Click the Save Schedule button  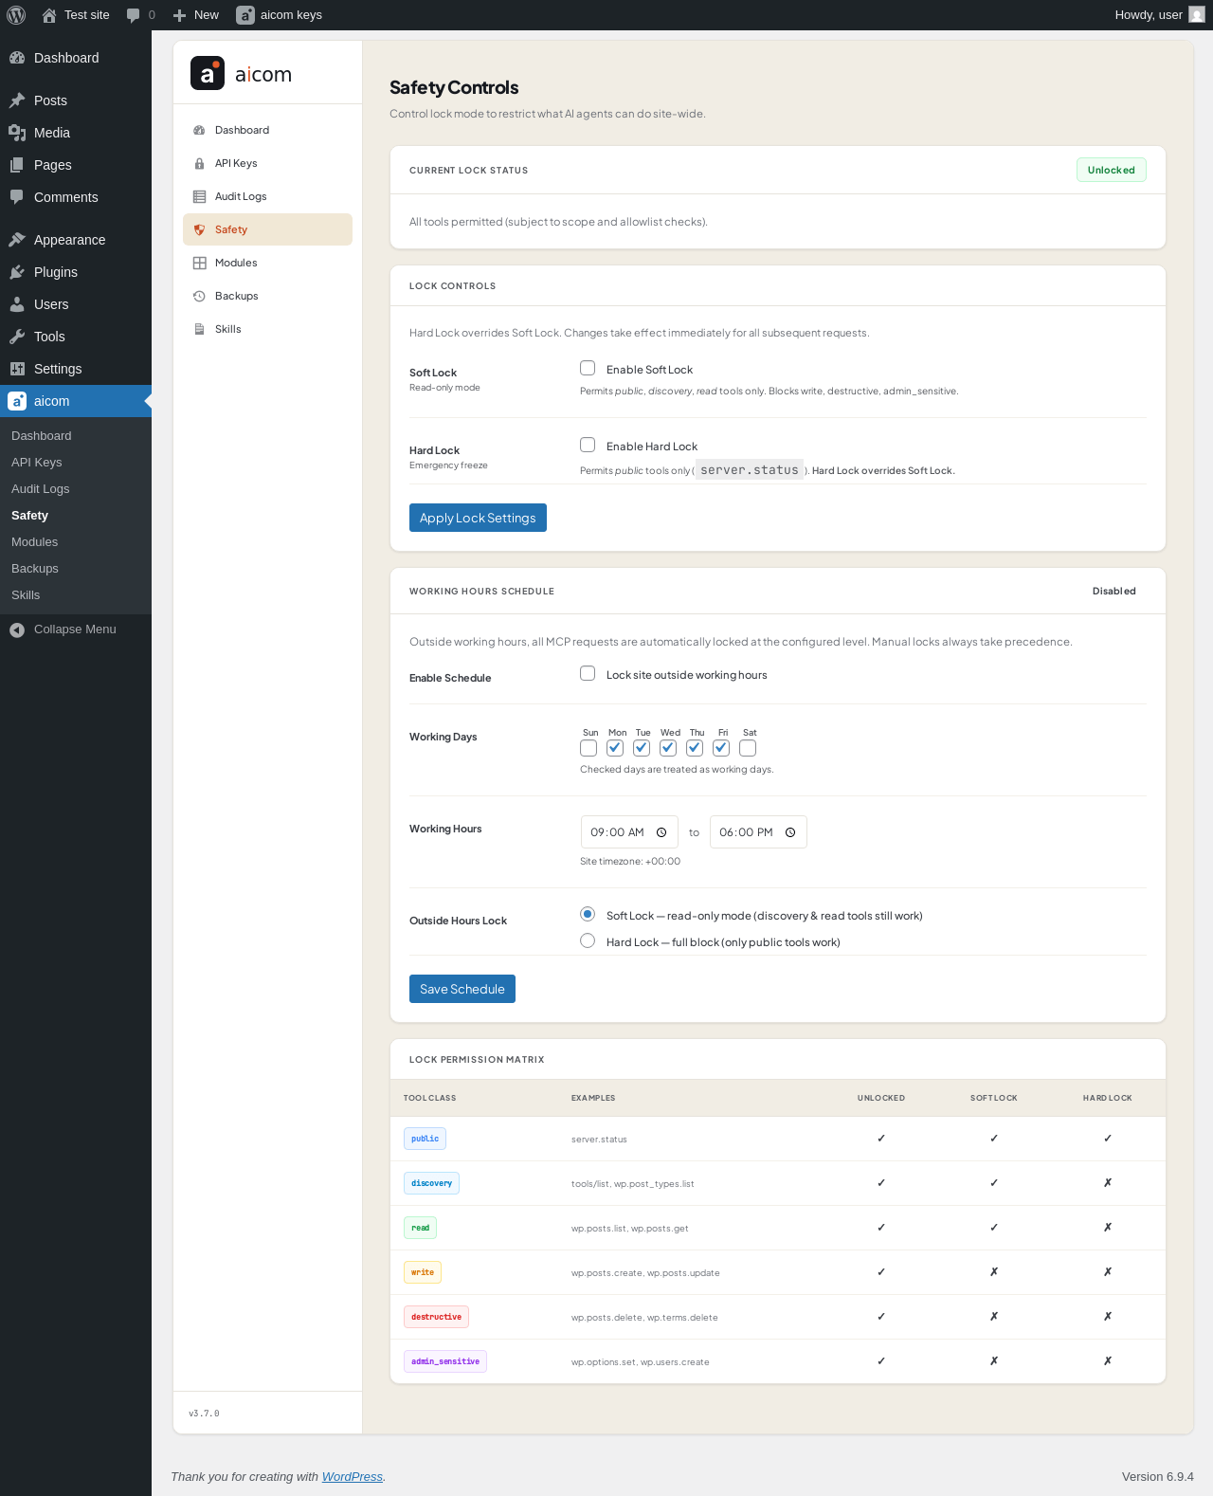point(462,989)
